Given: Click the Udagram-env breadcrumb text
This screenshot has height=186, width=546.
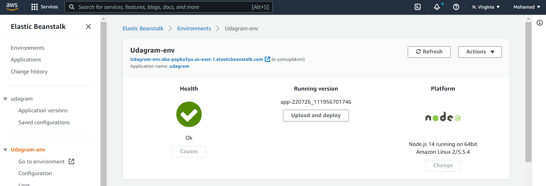Looking at the screenshot, I should tap(242, 28).
